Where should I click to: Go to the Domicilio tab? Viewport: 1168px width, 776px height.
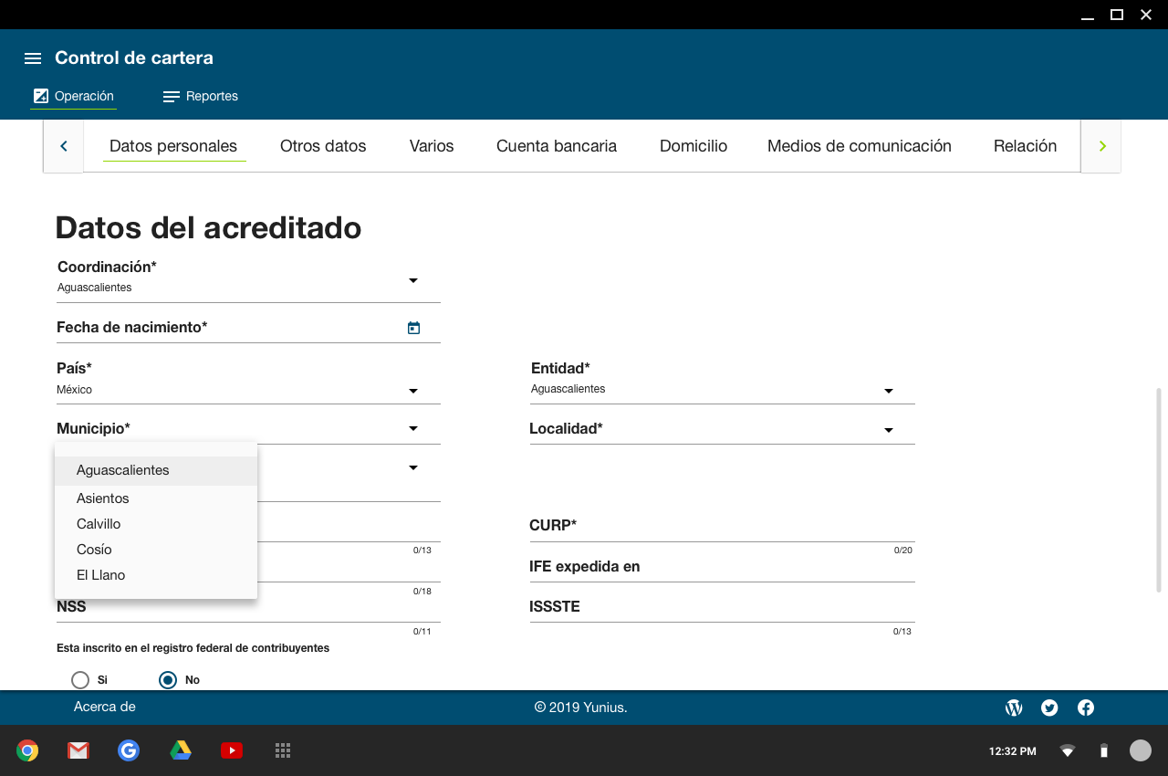point(693,146)
